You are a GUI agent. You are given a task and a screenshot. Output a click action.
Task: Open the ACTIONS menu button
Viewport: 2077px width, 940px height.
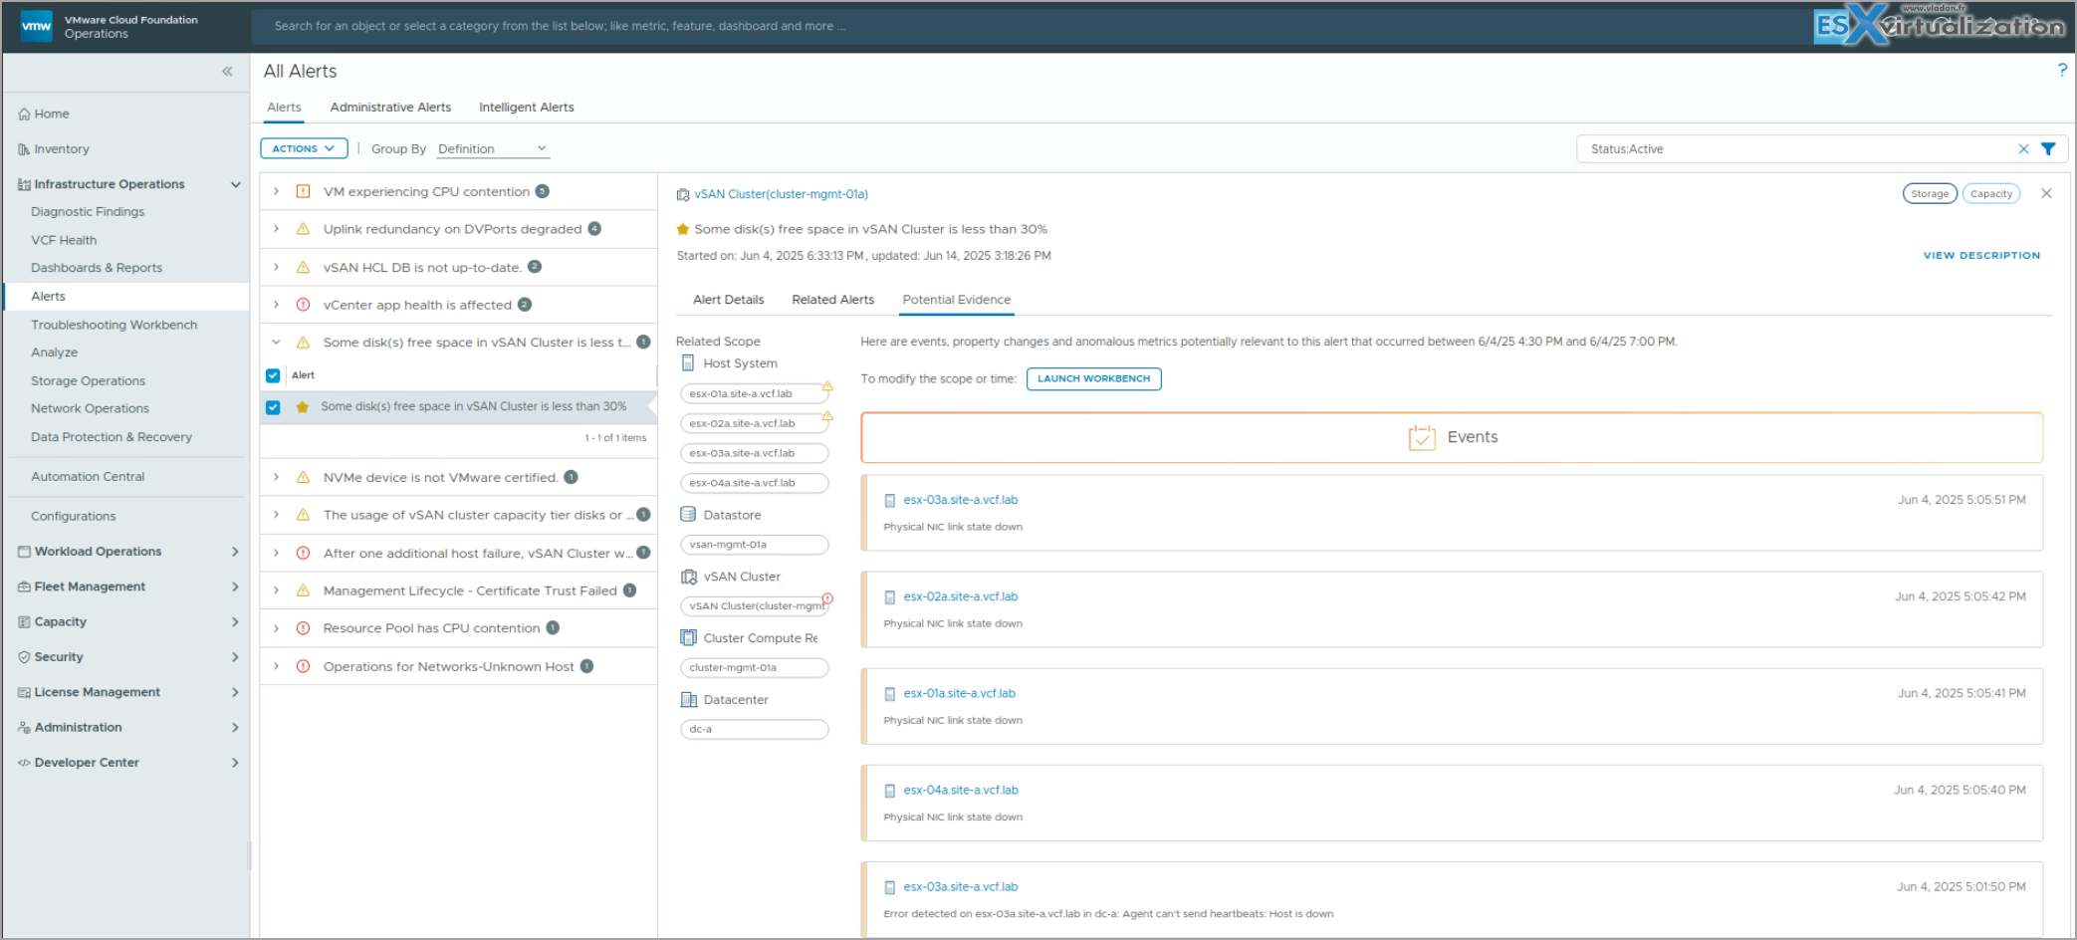point(304,148)
